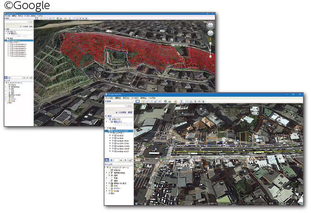311x213 pixels.
Task: Enable ギャラリー layer checkbox in front window
Action: pos(109,188)
